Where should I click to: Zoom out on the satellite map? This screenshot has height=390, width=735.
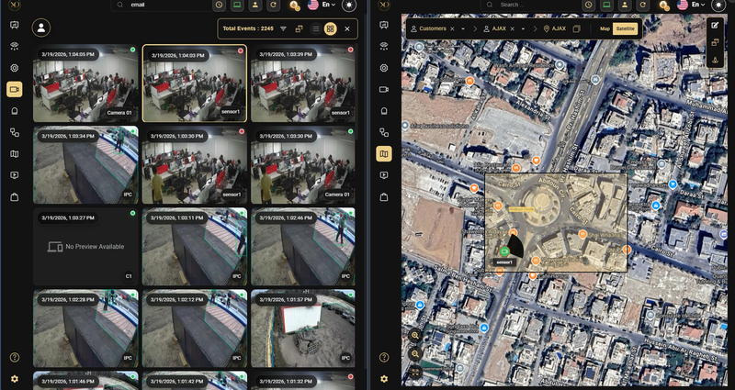(415, 354)
